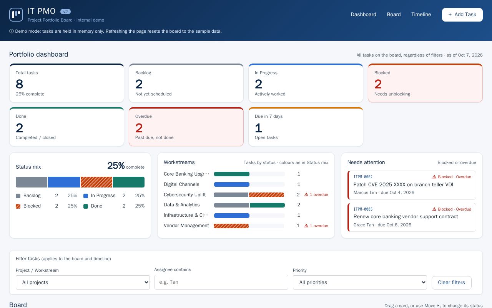Viewport: 492px width, 308px height.
Task: Click the ITPM-0005 task ID
Action: pyautogui.click(x=363, y=209)
